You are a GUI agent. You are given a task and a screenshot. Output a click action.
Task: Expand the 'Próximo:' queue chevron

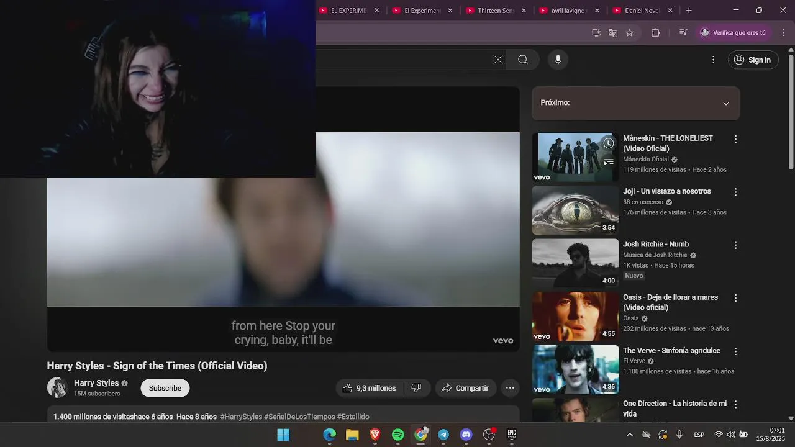click(726, 103)
